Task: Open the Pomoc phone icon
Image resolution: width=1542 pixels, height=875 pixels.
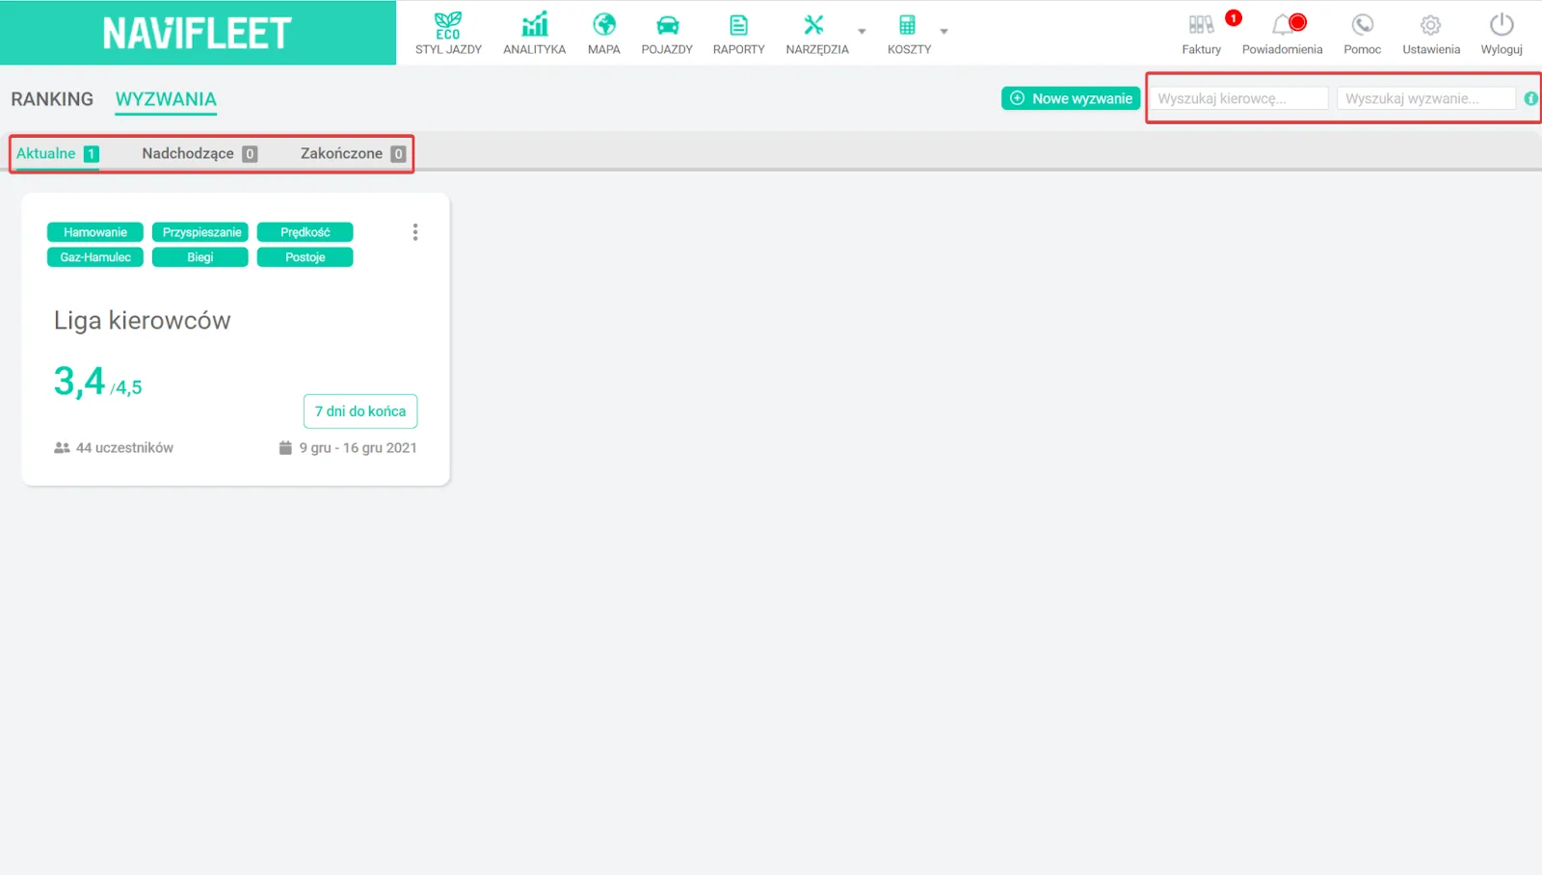Action: [x=1363, y=25]
